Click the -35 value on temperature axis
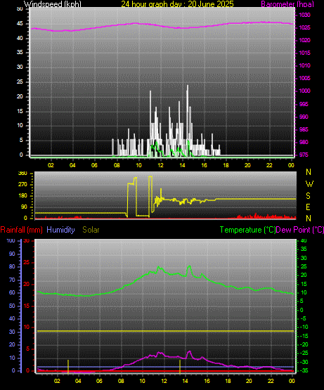The width and height of the screenshot is (324, 390). click(304, 371)
